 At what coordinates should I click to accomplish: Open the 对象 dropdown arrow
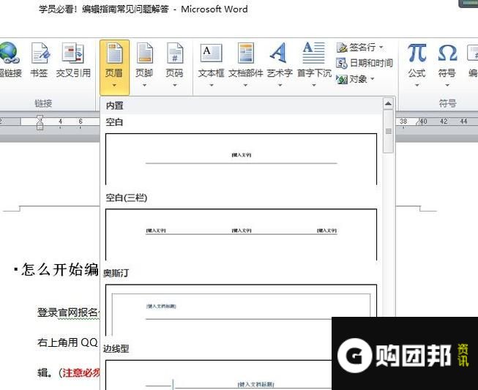pyautogui.click(x=373, y=79)
